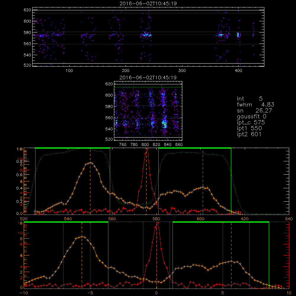Click x-axis label 520 on profile plot

coord(24,219)
